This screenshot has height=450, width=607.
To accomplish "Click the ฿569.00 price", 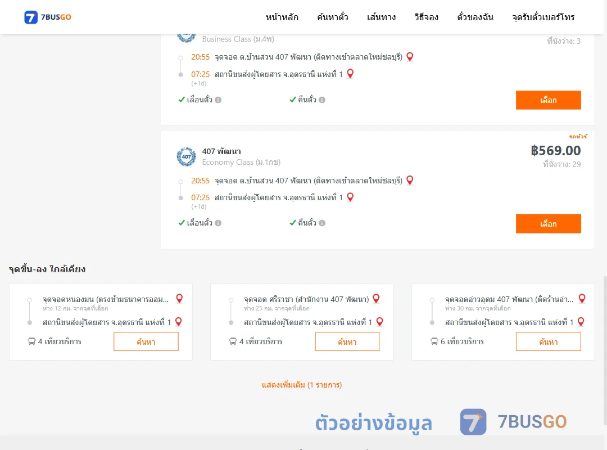I will tap(555, 150).
